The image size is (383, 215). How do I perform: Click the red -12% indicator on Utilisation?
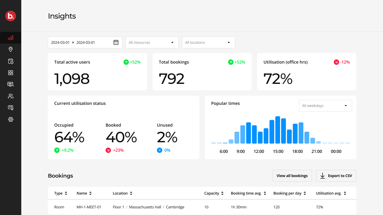click(x=342, y=62)
